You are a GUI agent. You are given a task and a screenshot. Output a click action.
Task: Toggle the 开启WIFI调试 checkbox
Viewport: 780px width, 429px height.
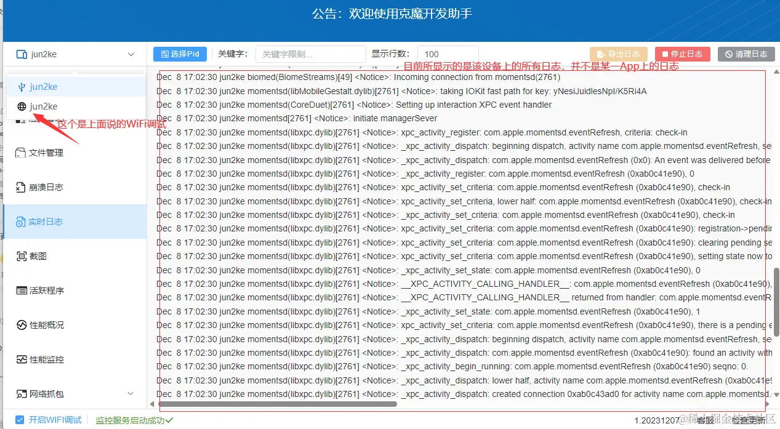pyautogui.click(x=20, y=420)
